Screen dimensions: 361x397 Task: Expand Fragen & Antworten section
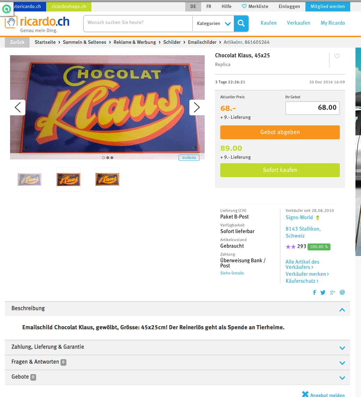pyautogui.click(x=177, y=362)
